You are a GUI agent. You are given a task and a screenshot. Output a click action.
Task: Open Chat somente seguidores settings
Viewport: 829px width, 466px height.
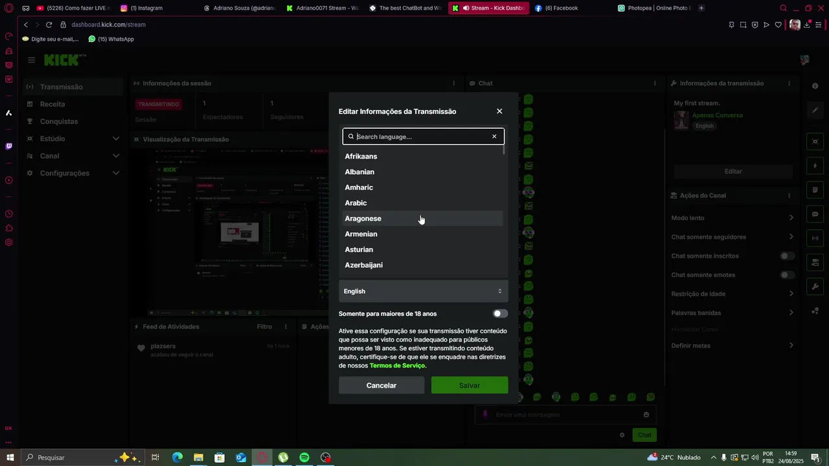[x=732, y=237]
